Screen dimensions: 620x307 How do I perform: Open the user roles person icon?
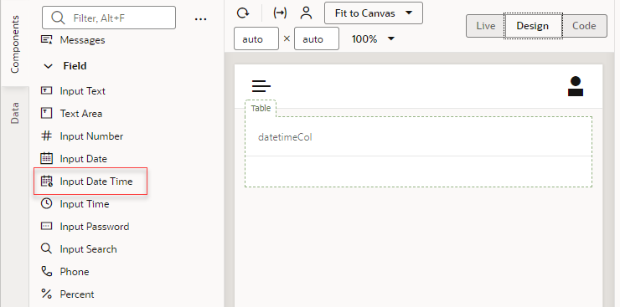pos(306,13)
